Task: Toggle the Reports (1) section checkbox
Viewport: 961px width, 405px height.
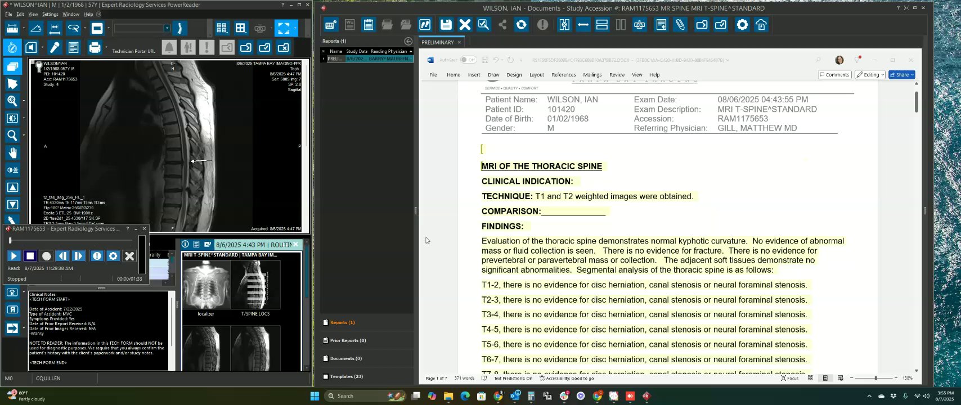Action: tap(326, 323)
